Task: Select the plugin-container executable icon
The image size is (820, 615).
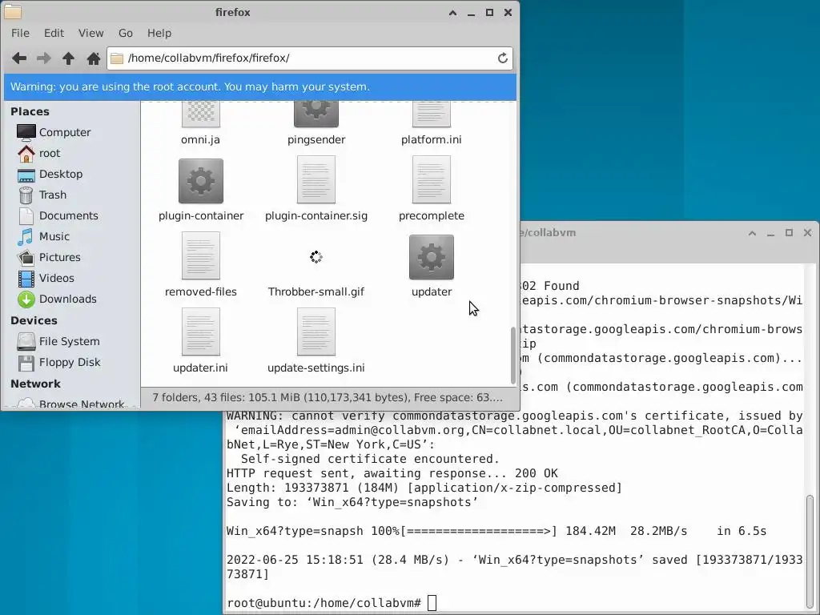Action: 201,181
